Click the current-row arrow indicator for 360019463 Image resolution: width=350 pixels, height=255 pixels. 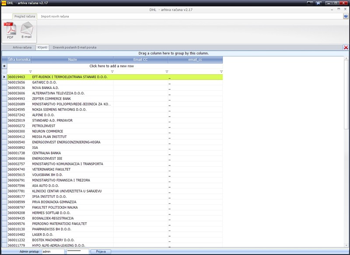[4, 77]
